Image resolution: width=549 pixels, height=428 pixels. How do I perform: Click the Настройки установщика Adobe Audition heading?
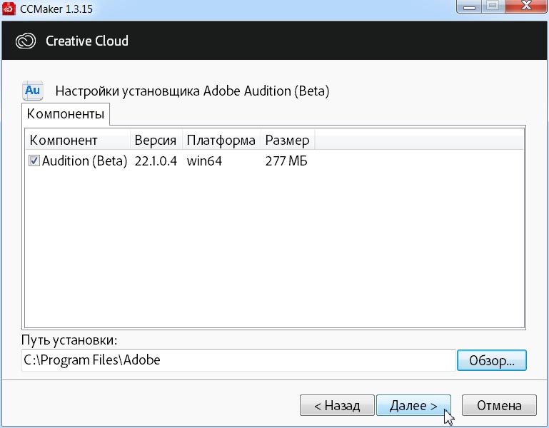(x=192, y=91)
